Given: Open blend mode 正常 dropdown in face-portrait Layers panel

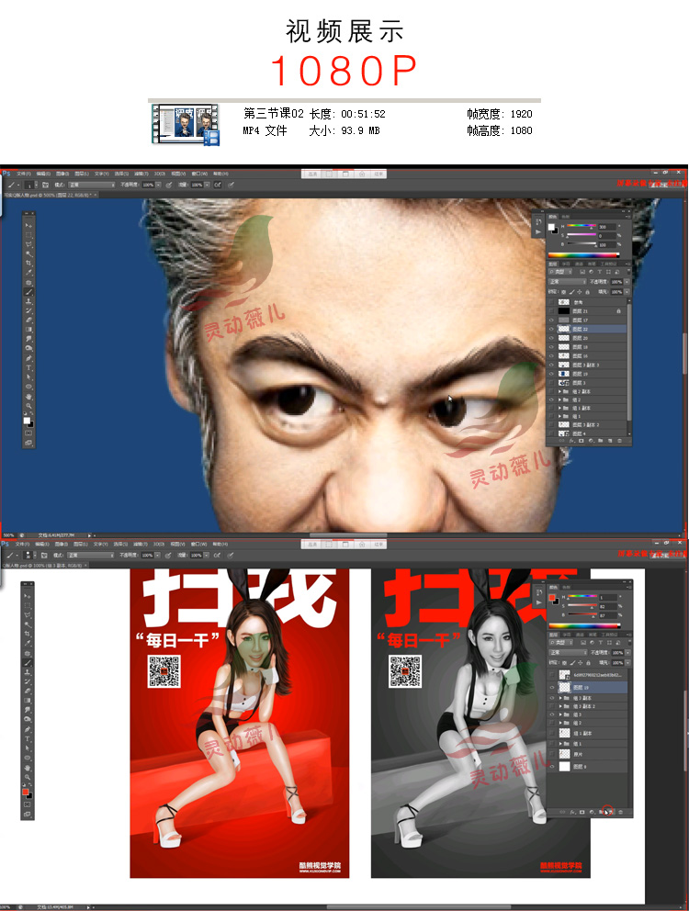Looking at the screenshot, I should [567, 282].
